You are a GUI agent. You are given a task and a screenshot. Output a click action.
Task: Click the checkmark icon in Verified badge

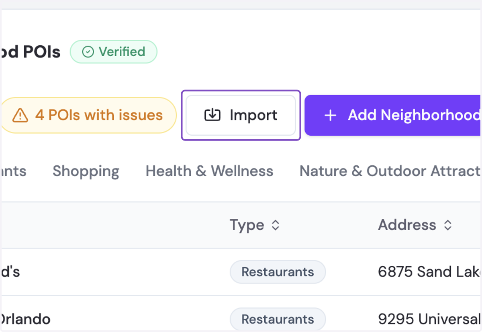(88, 52)
